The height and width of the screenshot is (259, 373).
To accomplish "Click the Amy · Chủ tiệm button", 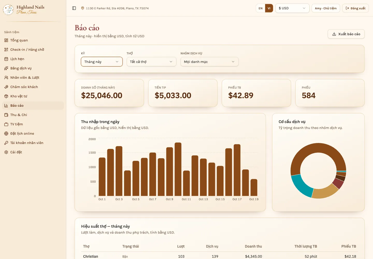I will coord(326,8).
